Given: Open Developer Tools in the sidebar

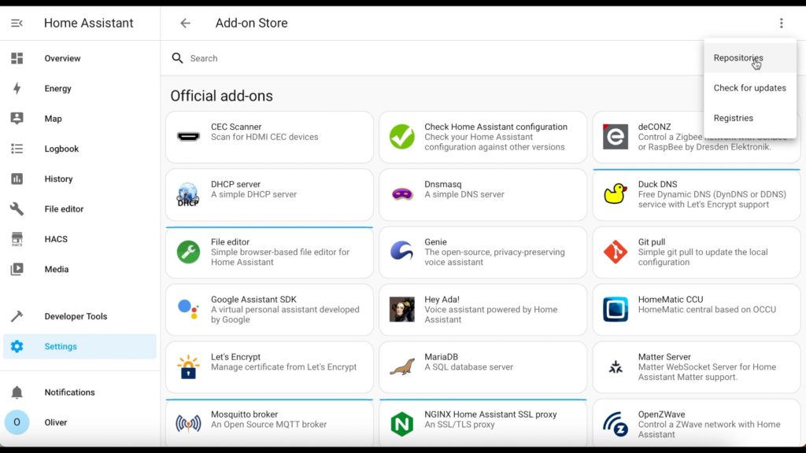Looking at the screenshot, I should 79,316.
